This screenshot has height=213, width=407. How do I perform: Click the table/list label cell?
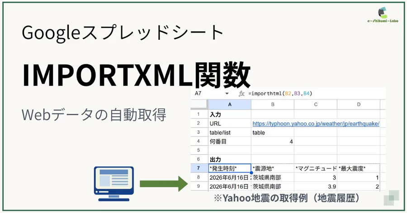pyautogui.click(x=230, y=133)
